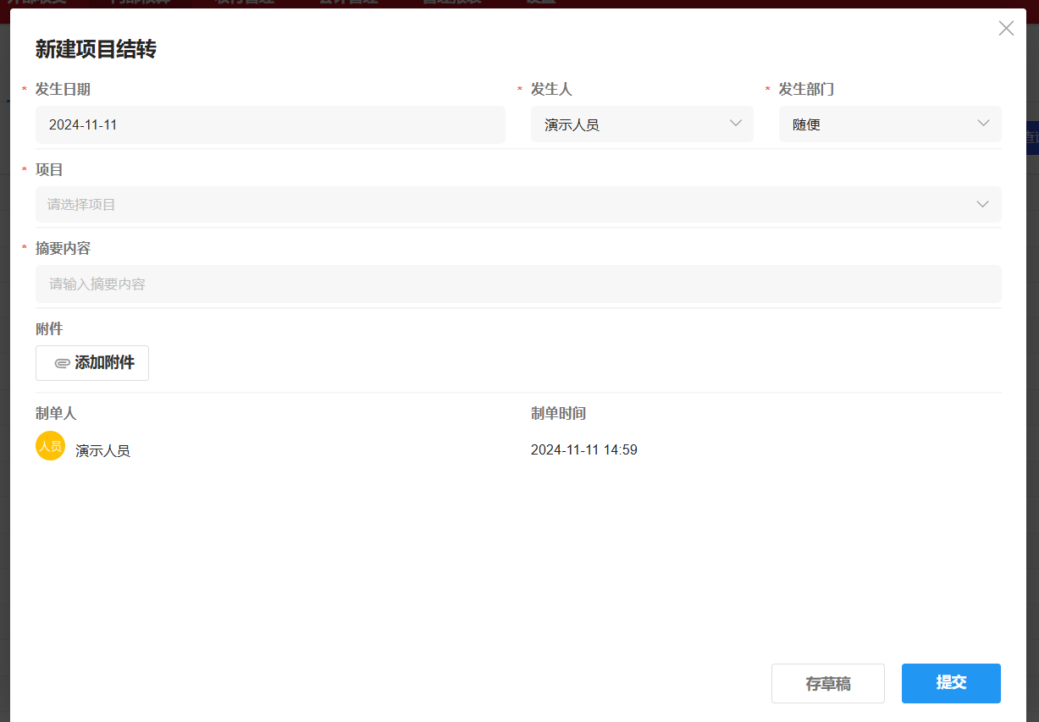Submit the form with 提交 button

pos(951,683)
